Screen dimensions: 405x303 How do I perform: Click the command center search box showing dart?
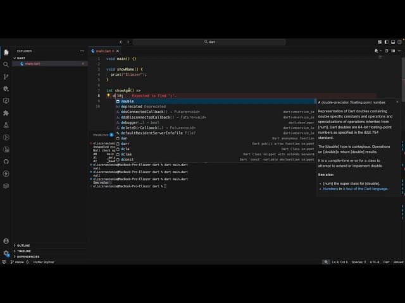tap(209, 42)
